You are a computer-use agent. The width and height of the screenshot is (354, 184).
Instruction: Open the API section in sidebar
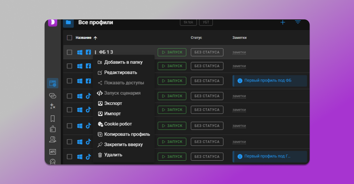[x=53, y=152]
